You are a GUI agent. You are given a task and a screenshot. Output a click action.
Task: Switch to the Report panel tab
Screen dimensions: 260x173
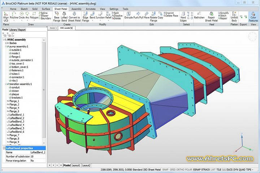point(22,30)
